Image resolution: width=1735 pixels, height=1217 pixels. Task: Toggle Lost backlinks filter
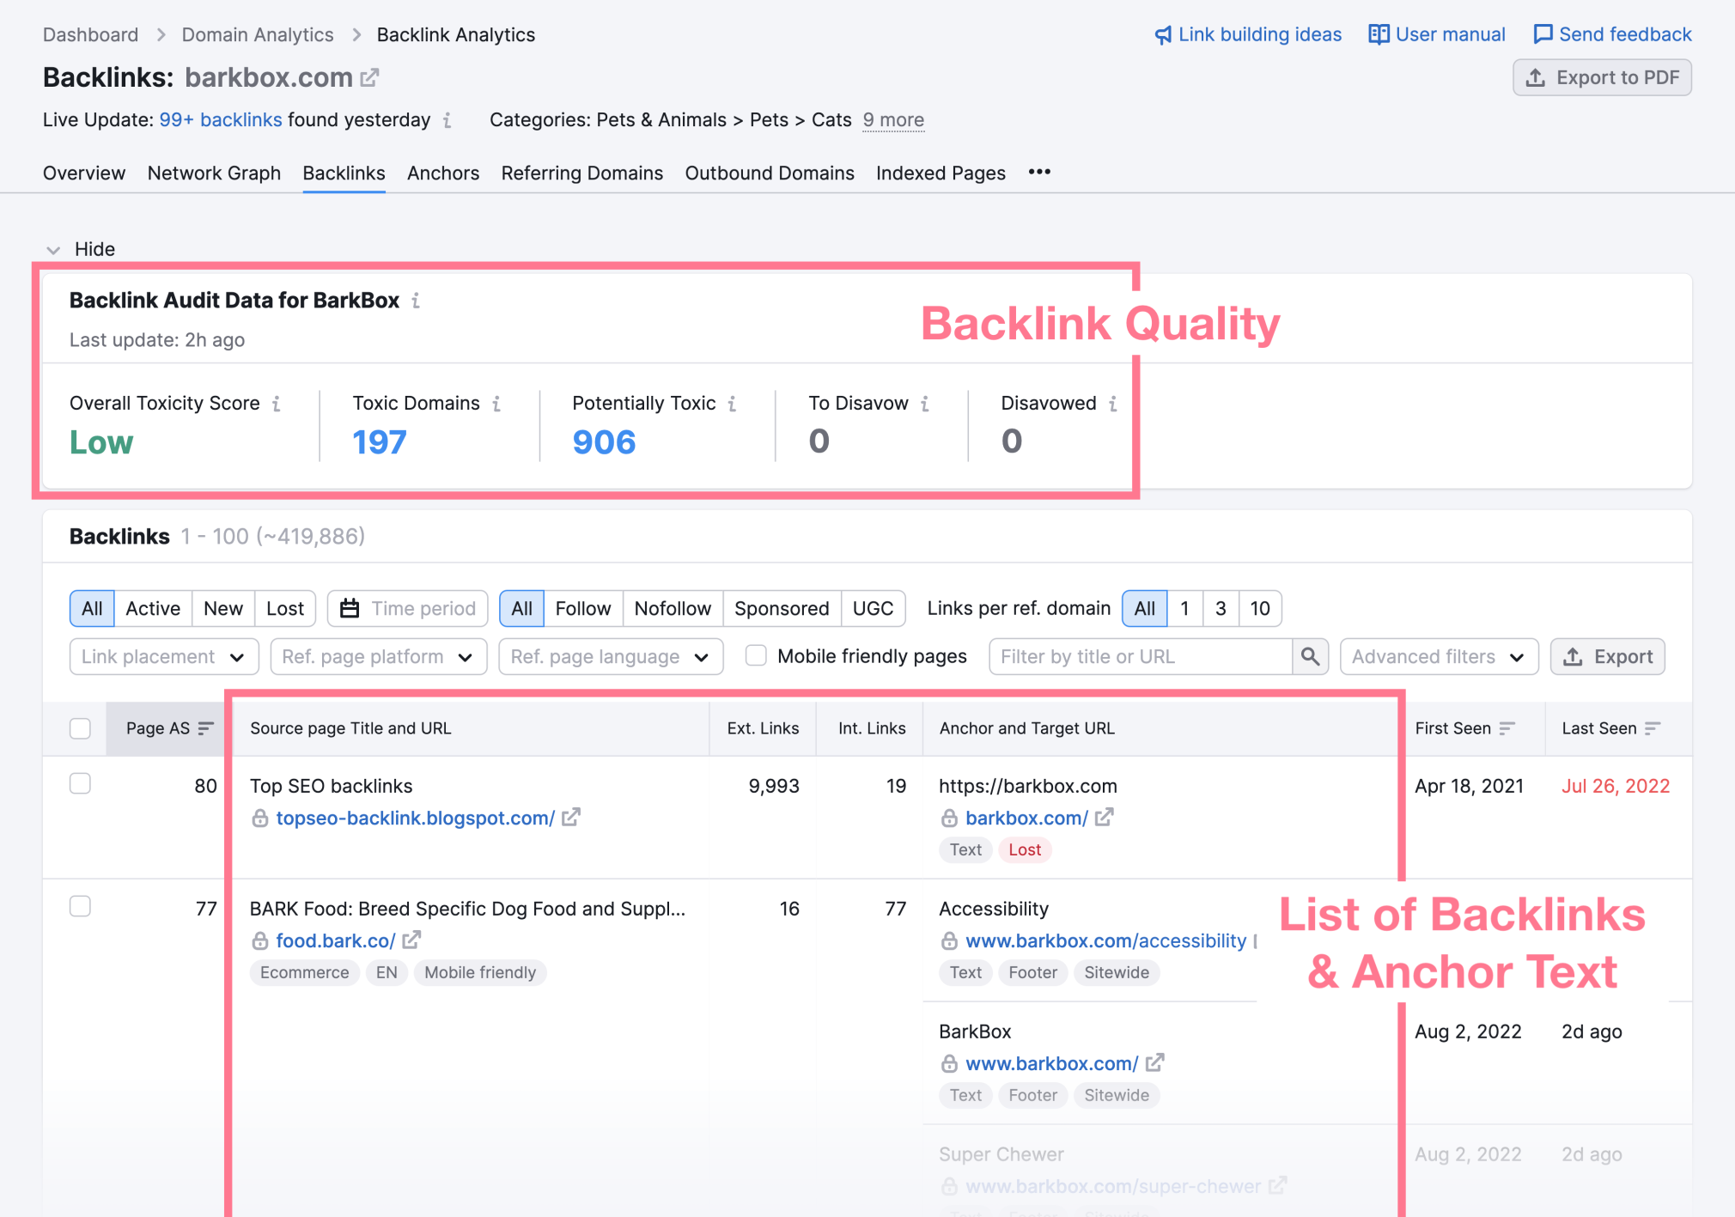tap(285, 609)
